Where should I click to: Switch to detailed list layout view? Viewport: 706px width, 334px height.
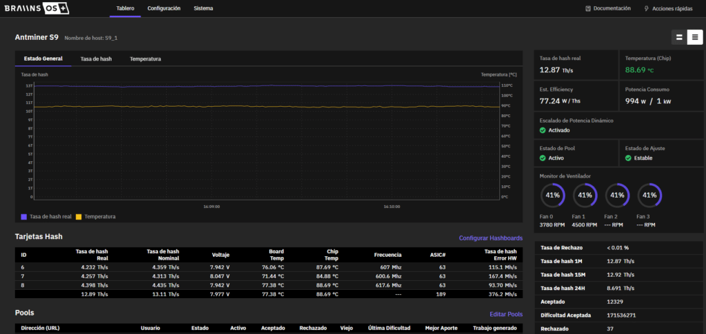[694, 37]
